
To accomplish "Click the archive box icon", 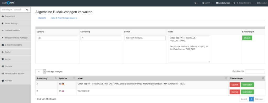I will 3,59.
